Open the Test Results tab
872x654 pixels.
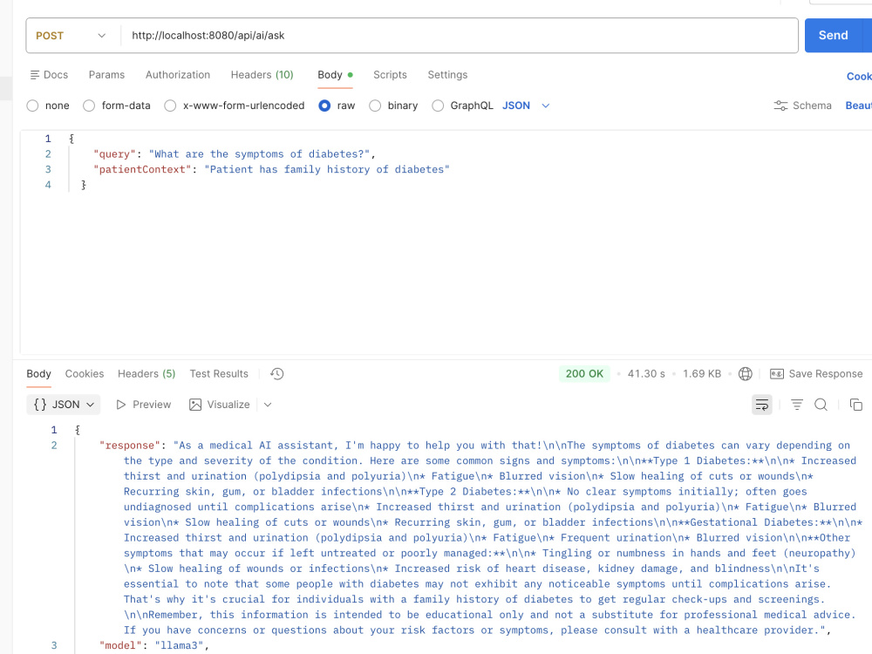[x=219, y=374]
